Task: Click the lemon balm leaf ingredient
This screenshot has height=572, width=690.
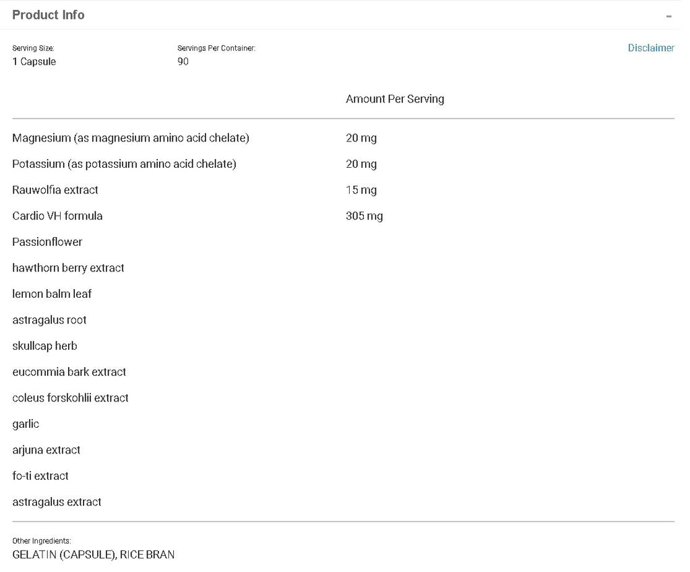Action: coord(52,294)
